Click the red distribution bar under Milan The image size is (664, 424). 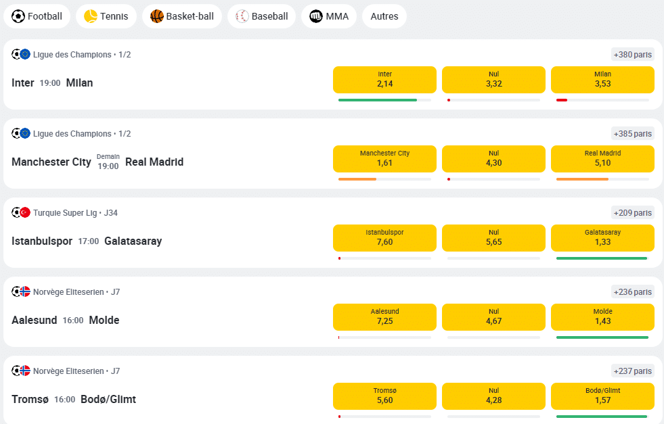pos(562,100)
